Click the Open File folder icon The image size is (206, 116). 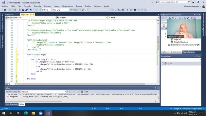coord(20,10)
